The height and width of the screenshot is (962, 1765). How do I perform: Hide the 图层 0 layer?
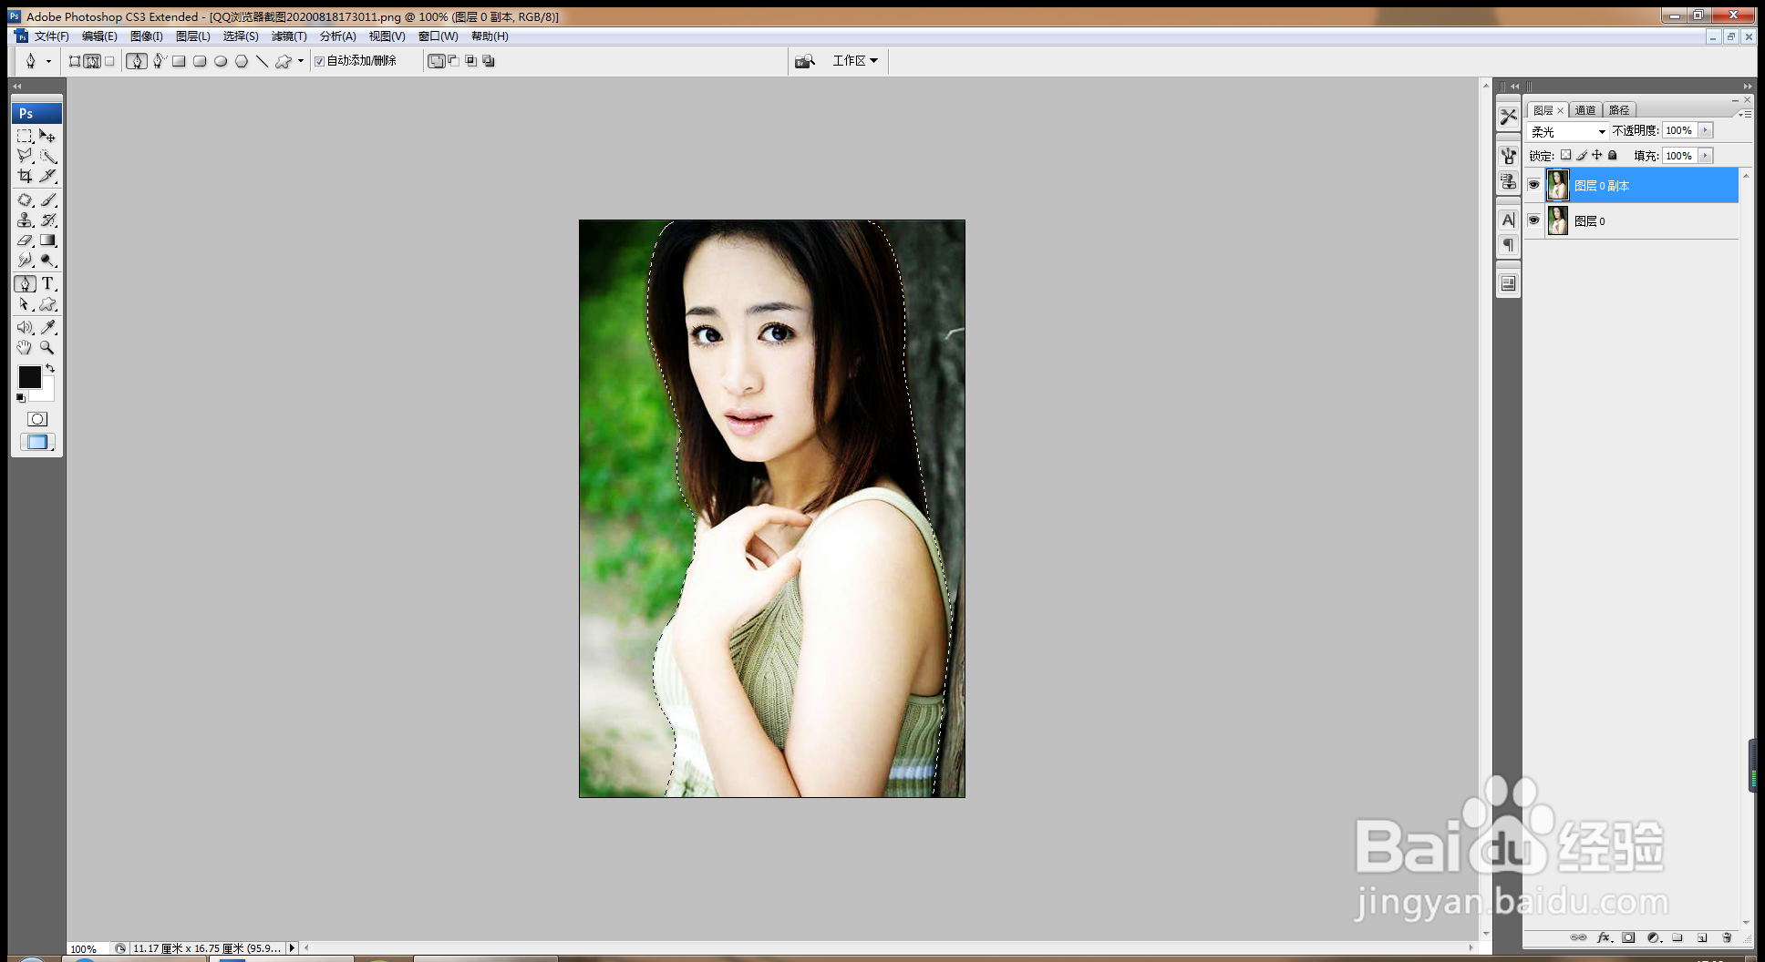(1533, 220)
